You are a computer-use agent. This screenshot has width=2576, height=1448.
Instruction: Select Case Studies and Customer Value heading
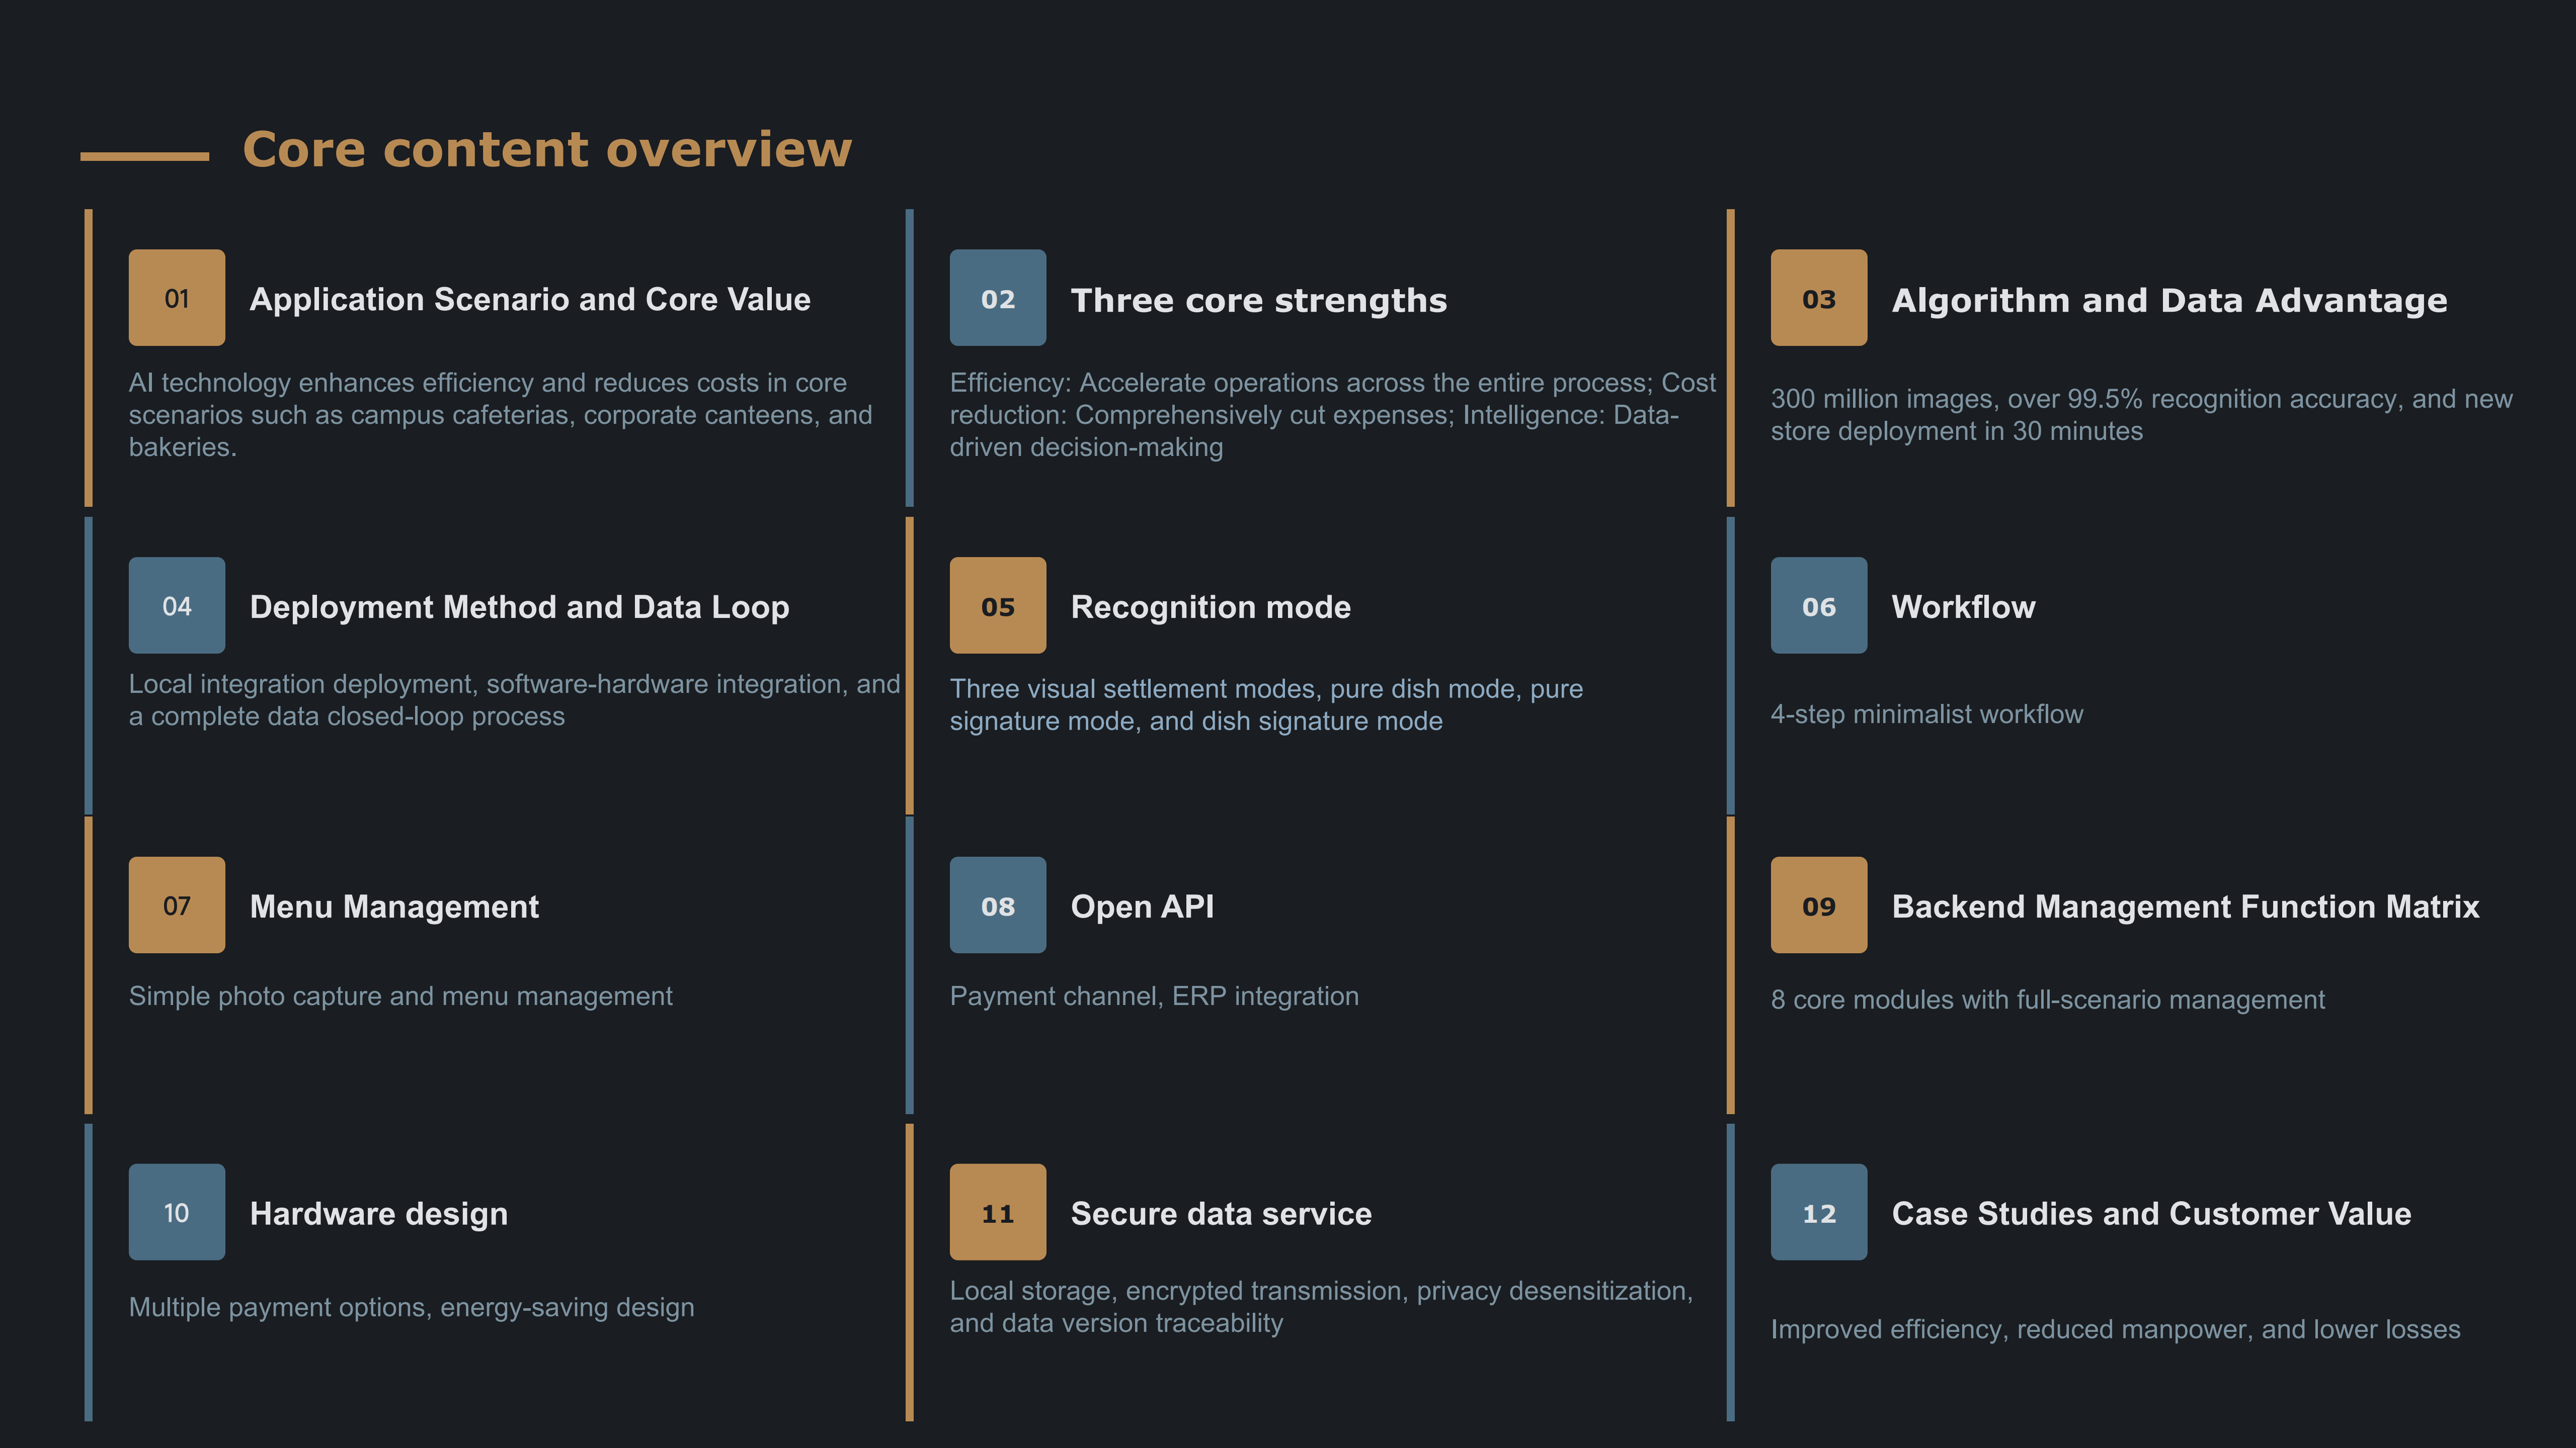(x=2151, y=1213)
